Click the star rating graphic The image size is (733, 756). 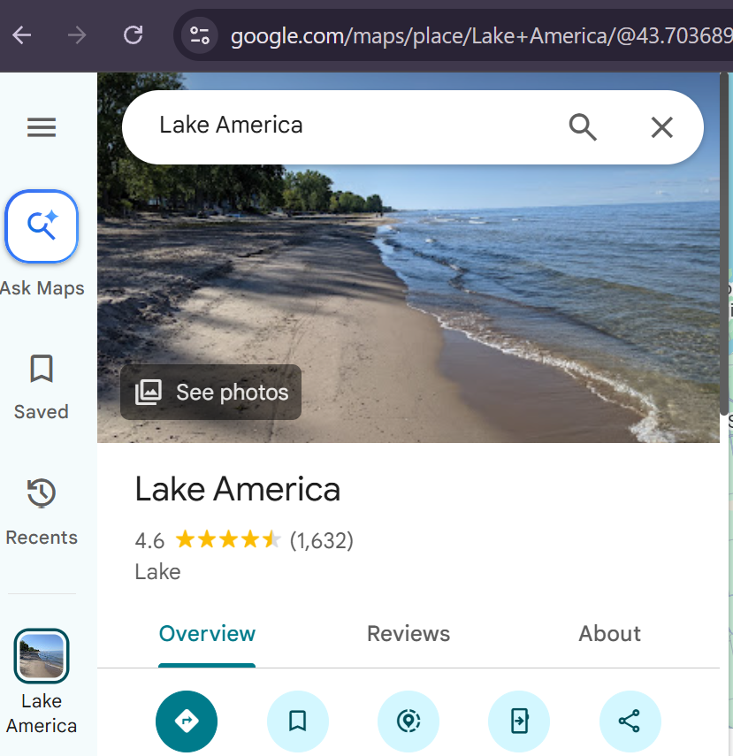(227, 539)
